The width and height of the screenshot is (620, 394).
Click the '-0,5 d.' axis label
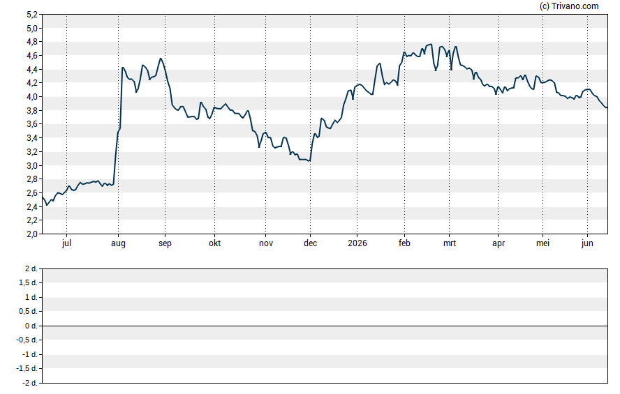27,340
